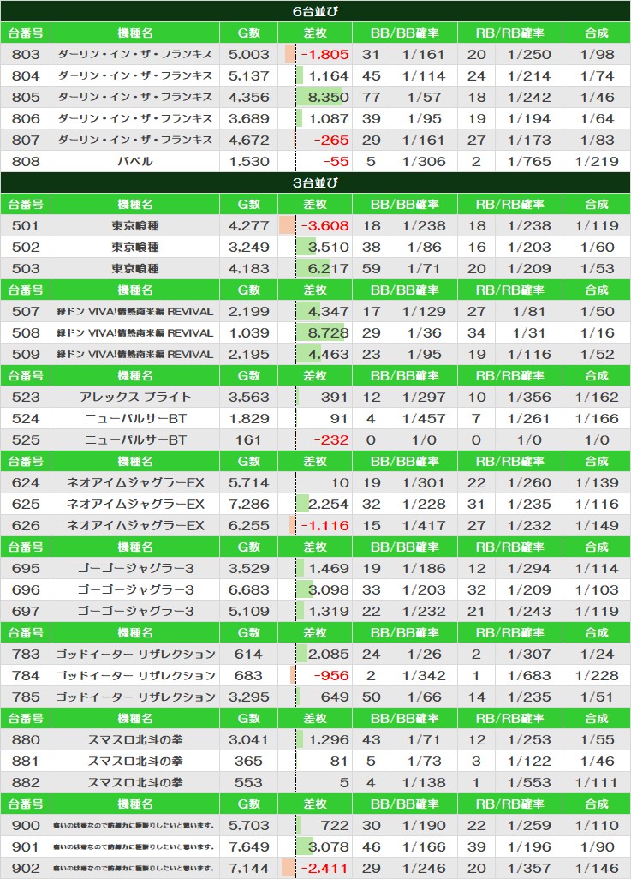Select ニューパルサーBT name in row 524

pyautogui.click(x=135, y=418)
